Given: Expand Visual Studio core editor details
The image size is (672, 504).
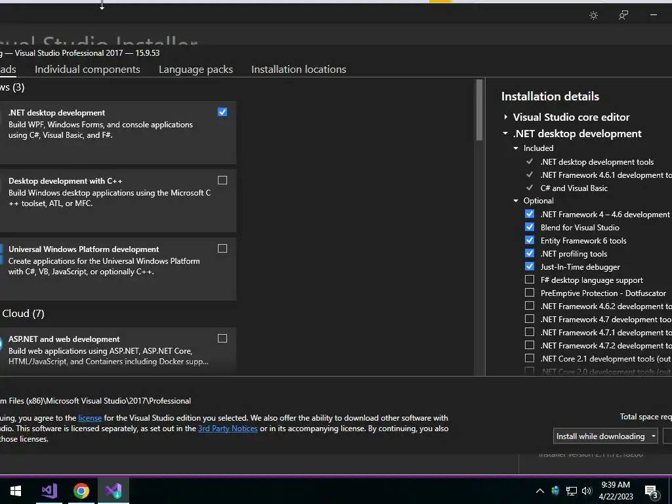Looking at the screenshot, I should (x=506, y=117).
